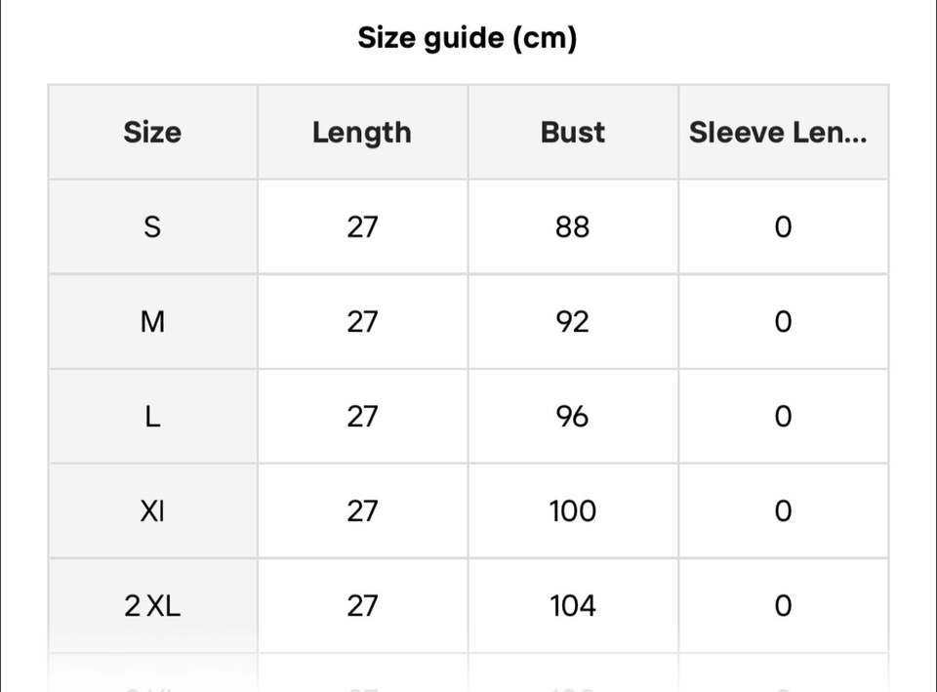This screenshot has width=937, height=692.
Task: Select the 2 XL size row label
Action: point(152,606)
